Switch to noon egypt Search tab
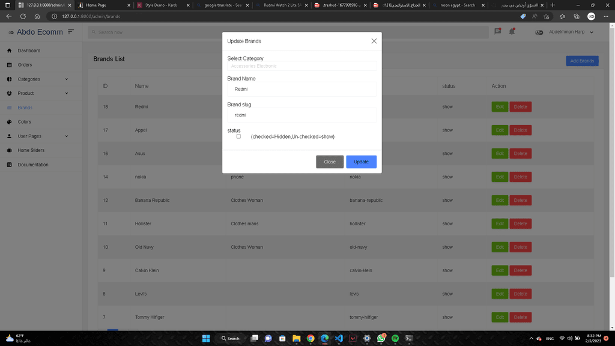The image size is (615, 346). [458, 5]
